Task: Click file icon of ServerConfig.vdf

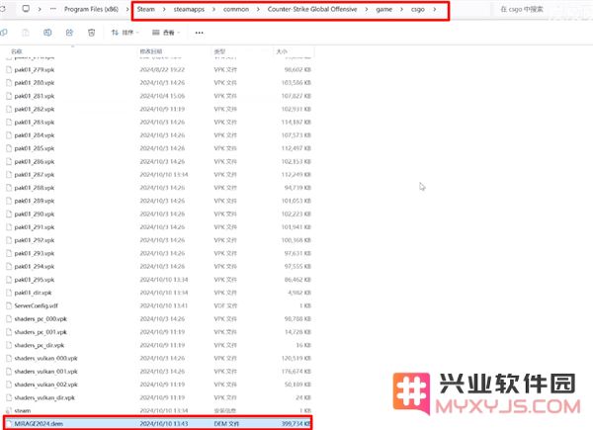Action: [9, 305]
